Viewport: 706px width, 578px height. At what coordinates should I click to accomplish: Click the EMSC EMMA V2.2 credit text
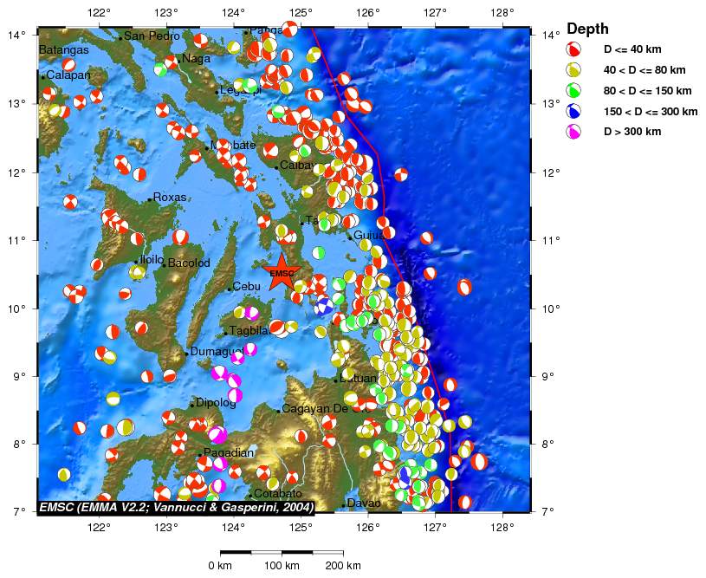tap(176, 505)
